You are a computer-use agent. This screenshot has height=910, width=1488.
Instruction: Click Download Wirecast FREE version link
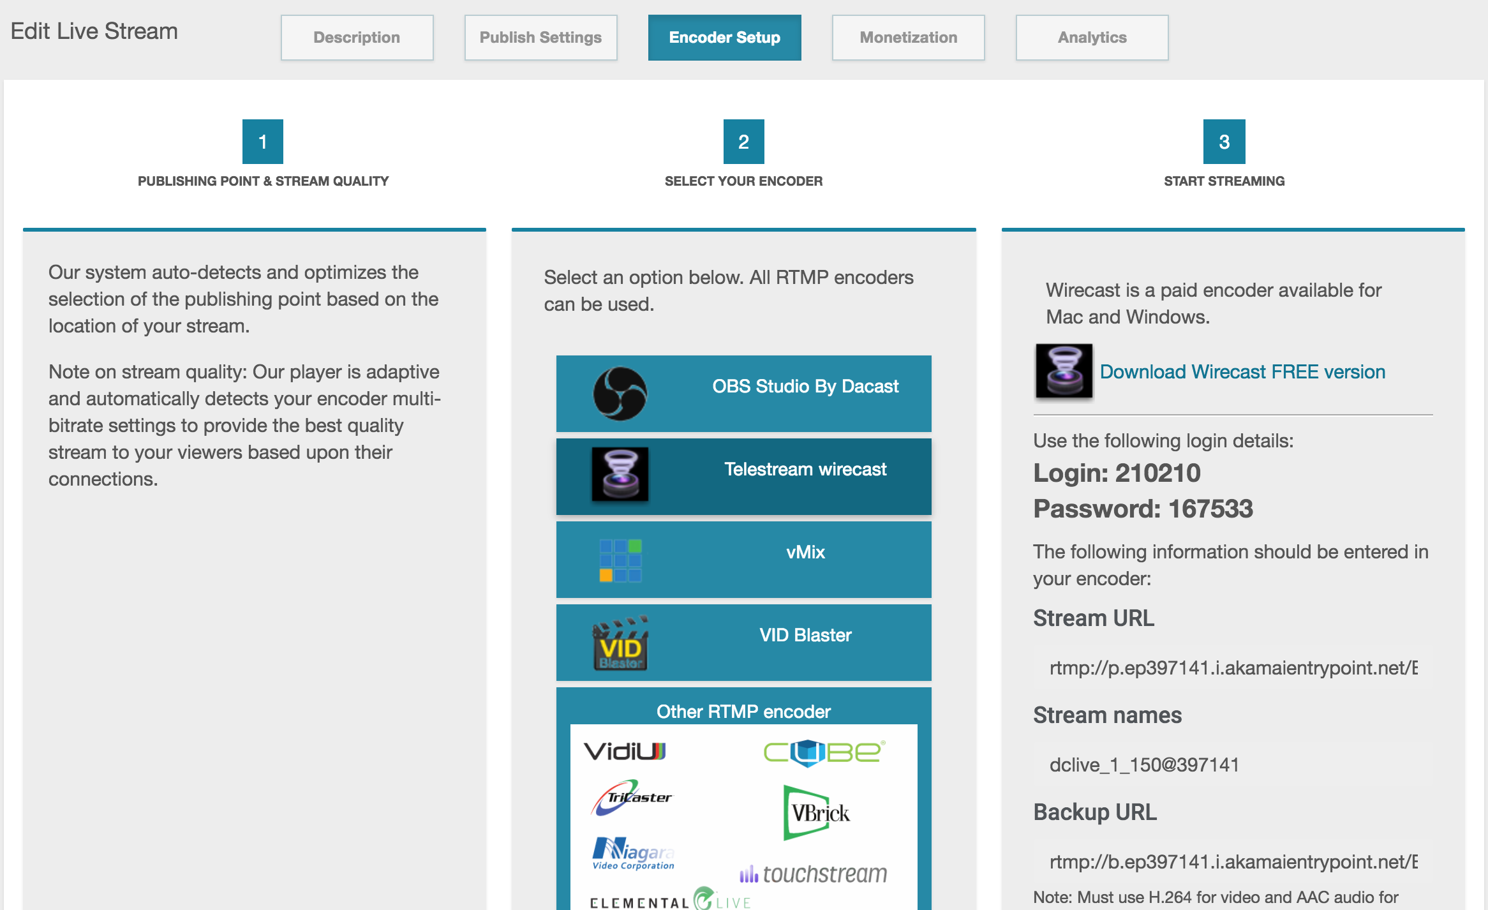[1244, 371]
